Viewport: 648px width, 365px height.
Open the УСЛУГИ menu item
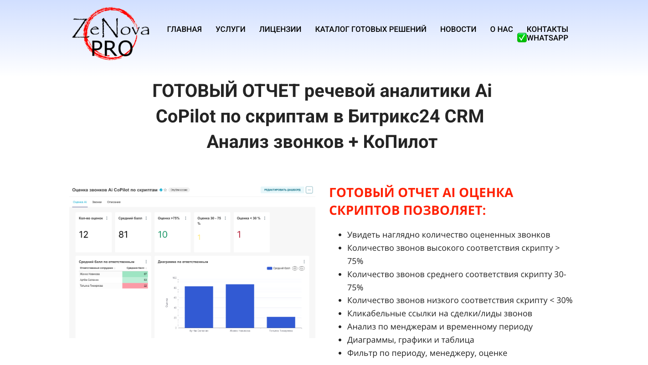tap(231, 29)
